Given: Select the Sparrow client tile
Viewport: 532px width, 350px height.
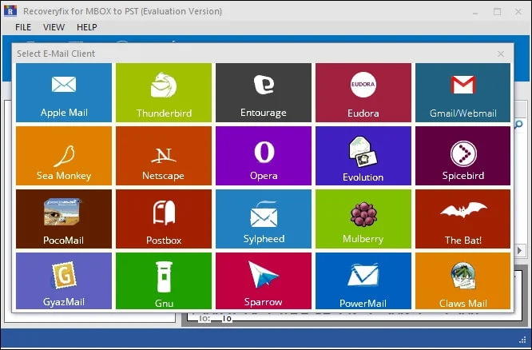Looking at the screenshot, I should (264, 280).
